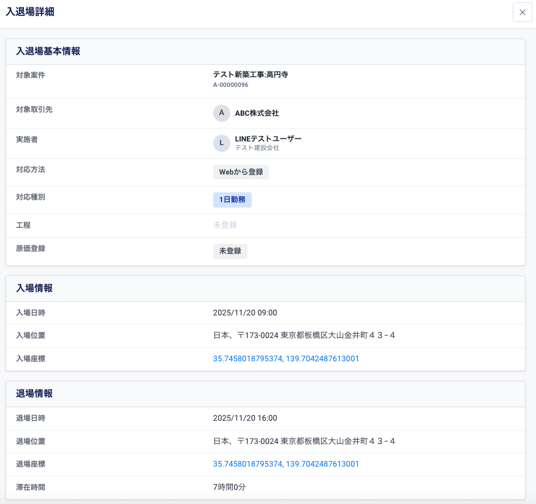
Task: Click the 入退場基本情報 section header
Action: click(x=48, y=51)
